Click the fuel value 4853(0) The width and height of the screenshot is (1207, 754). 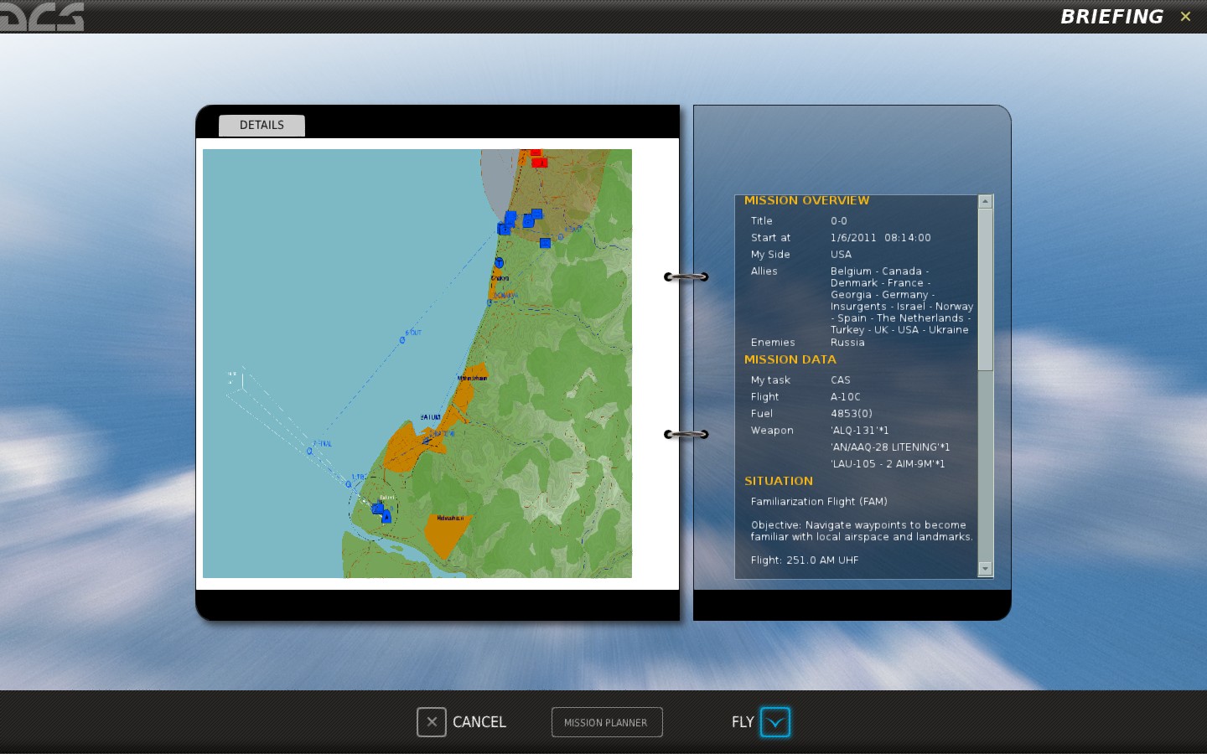tap(852, 414)
